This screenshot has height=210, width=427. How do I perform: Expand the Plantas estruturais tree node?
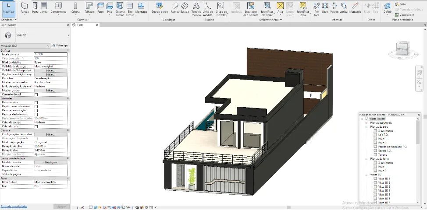(x=367, y=123)
